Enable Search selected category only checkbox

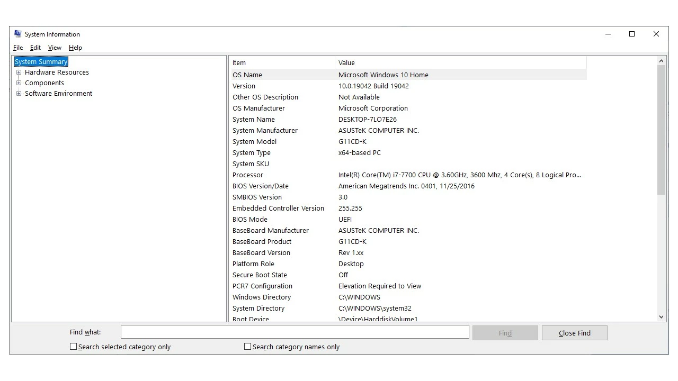click(74, 347)
